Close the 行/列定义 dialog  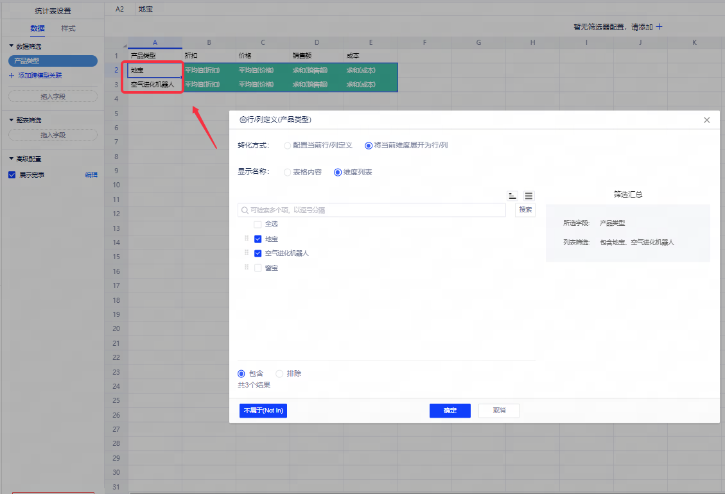[706, 120]
